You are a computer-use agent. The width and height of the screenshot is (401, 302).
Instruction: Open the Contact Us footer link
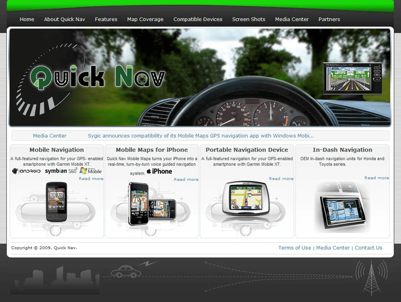(369, 248)
